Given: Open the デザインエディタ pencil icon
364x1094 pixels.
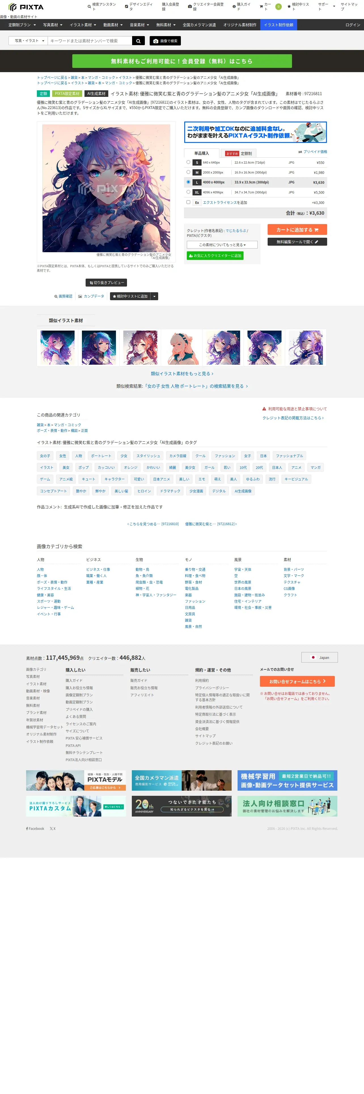Looking at the screenshot, I should (x=126, y=6).
